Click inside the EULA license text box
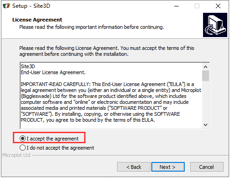The image size is (230, 178). tap(111, 96)
